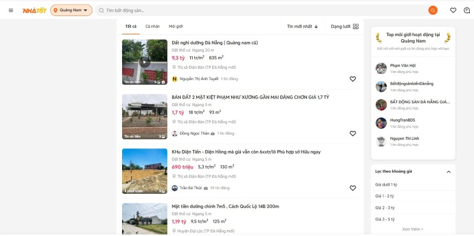Go to the Nhà Tốt logo home

coord(34,10)
